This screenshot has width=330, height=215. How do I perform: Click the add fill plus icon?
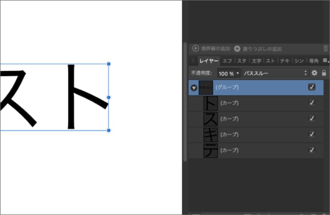[x=237, y=48]
